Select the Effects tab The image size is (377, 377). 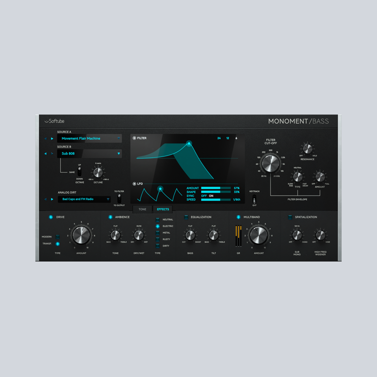(x=163, y=209)
